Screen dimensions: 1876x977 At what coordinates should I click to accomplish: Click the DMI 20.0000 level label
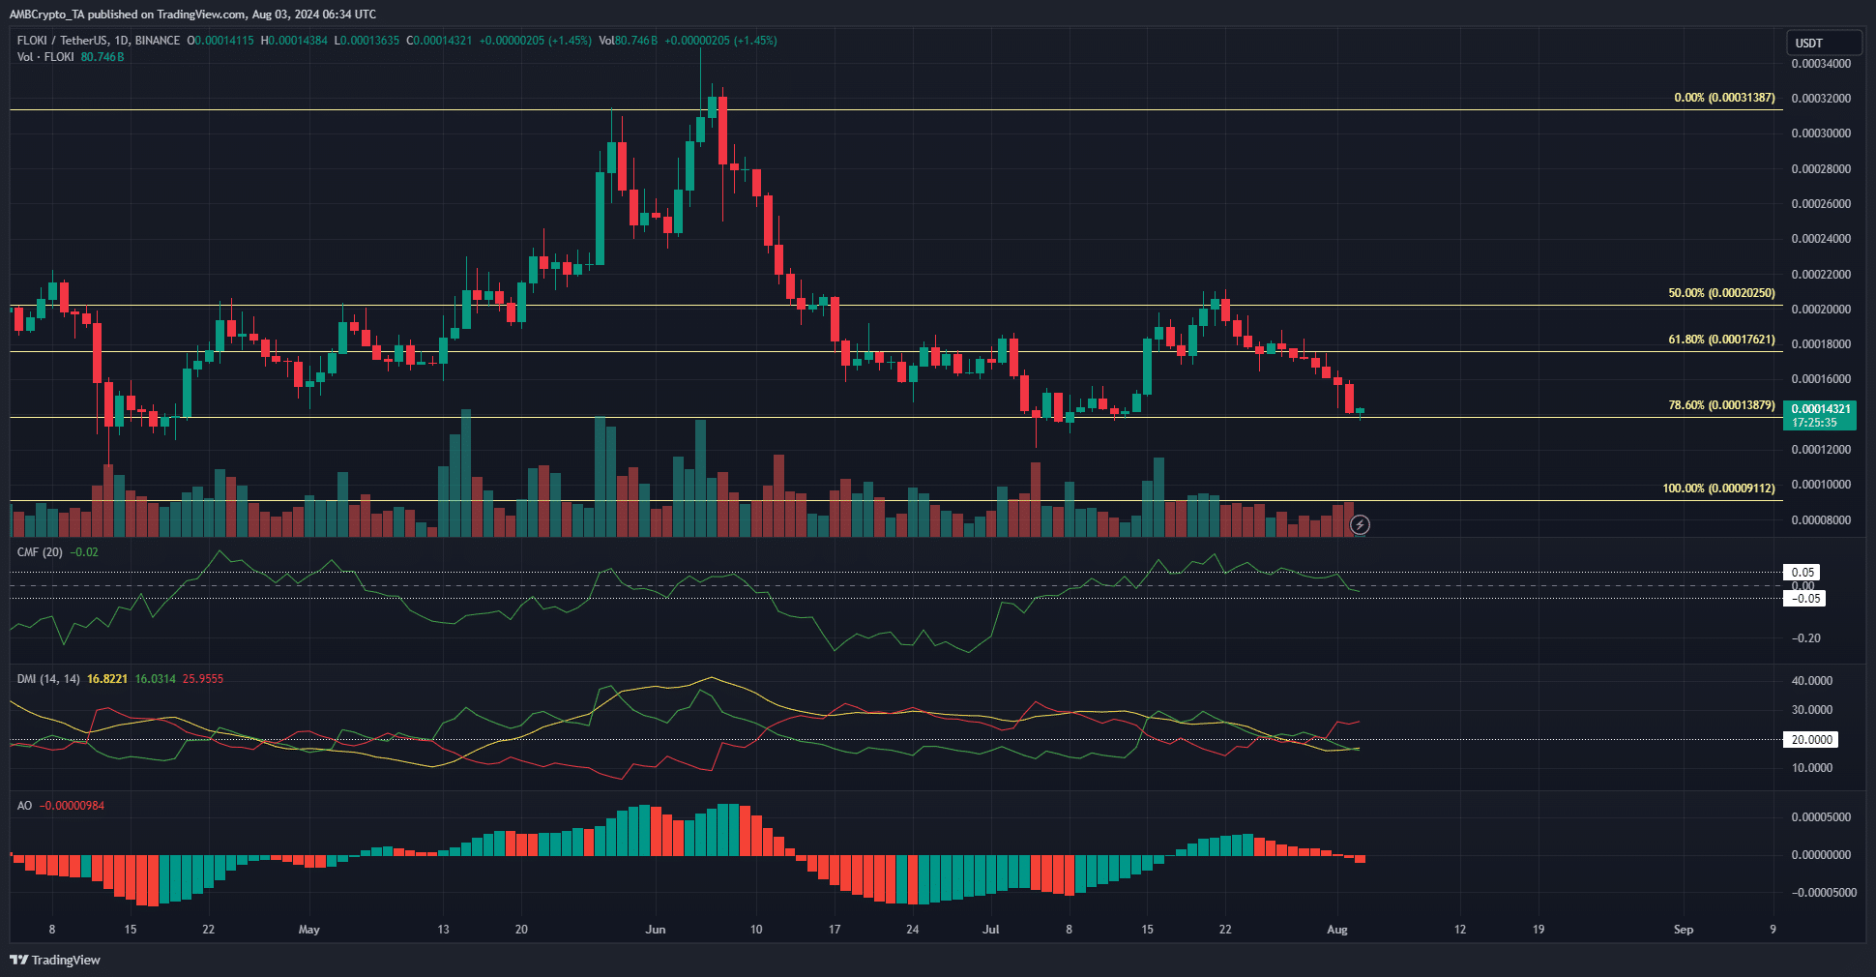1811,740
